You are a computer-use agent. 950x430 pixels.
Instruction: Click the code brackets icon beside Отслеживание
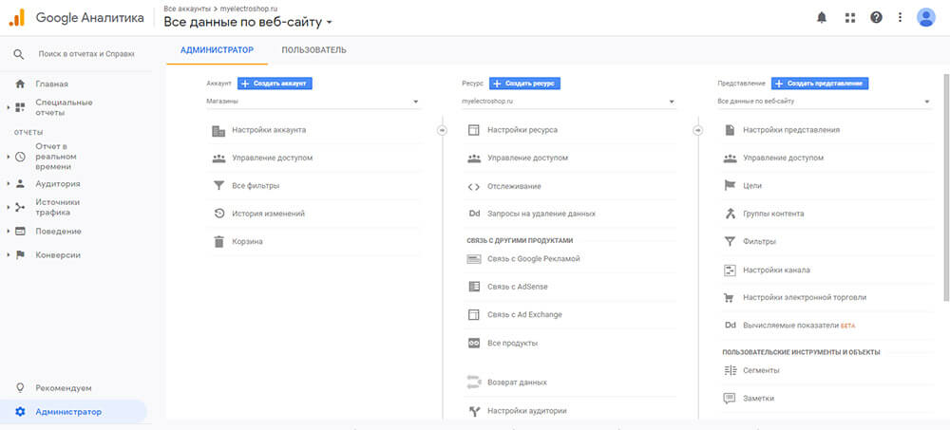[474, 186]
